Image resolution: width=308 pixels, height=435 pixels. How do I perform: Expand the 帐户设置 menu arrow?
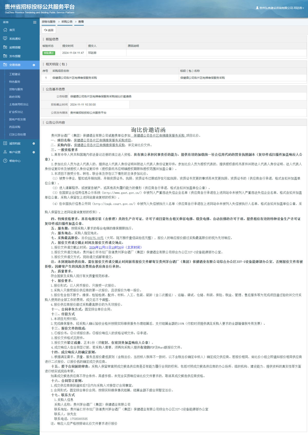pos(34,152)
